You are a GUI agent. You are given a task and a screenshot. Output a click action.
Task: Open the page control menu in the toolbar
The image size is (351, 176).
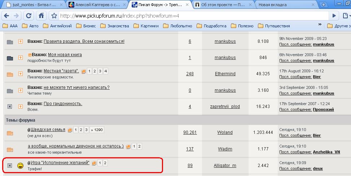point(335,16)
